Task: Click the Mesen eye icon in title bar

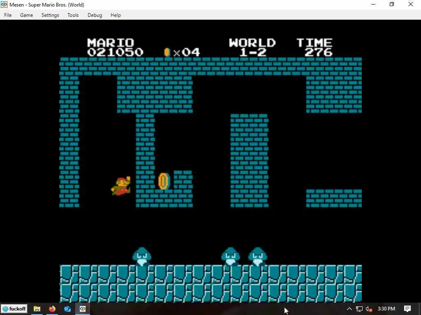Action: tap(4, 5)
